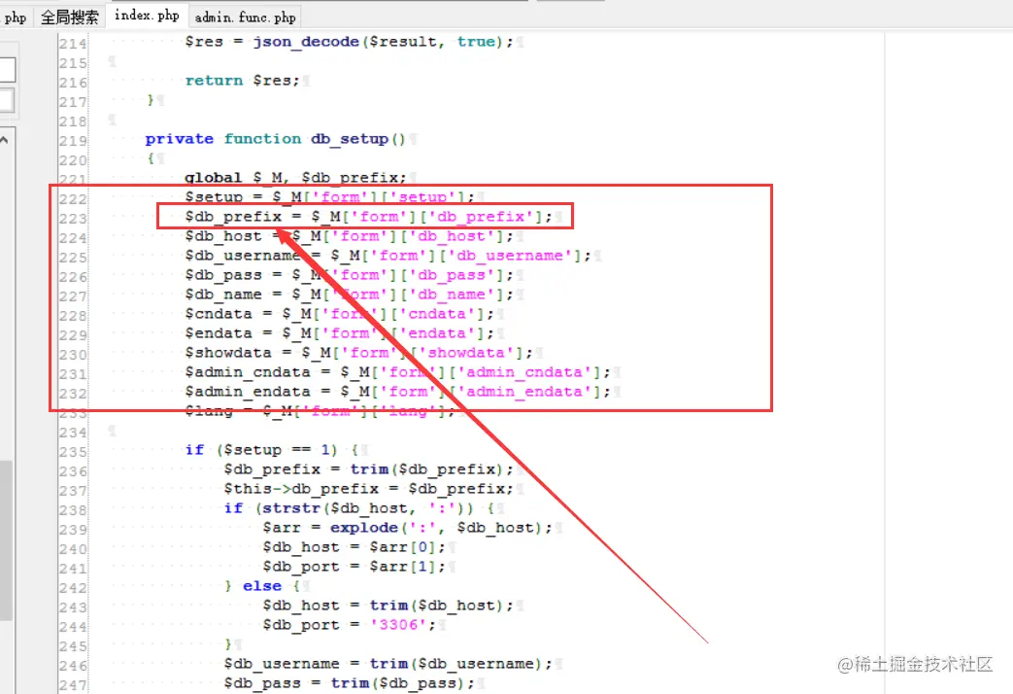The height and width of the screenshot is (694, 1013).
Task: Click line number 247 in gutter
Action: click(x=72, y=684)
